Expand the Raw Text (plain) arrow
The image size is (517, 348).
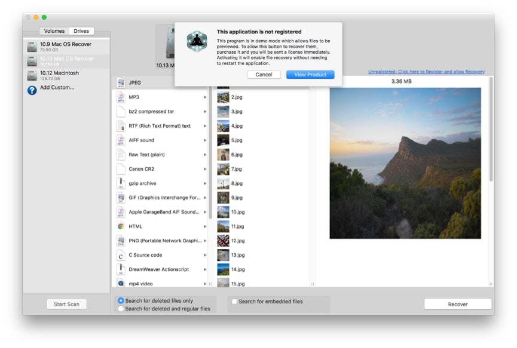205,155
